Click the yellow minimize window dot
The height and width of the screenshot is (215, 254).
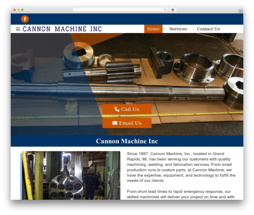(x=18, y=10)
